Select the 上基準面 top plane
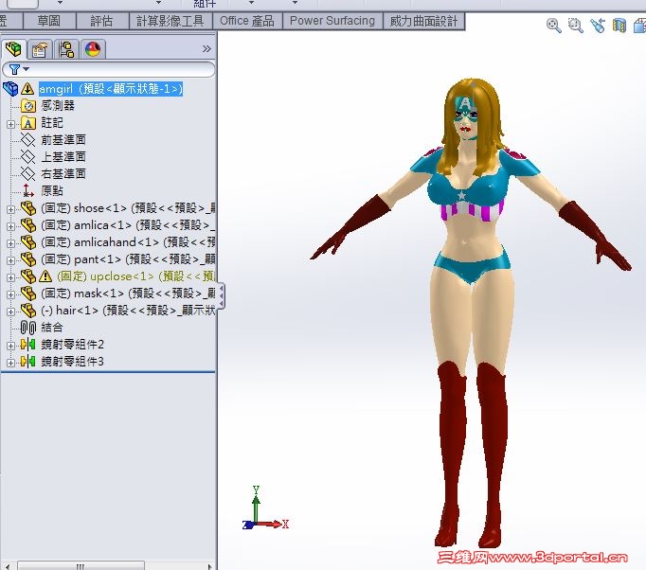646x570 pixels. coord(63,157)
